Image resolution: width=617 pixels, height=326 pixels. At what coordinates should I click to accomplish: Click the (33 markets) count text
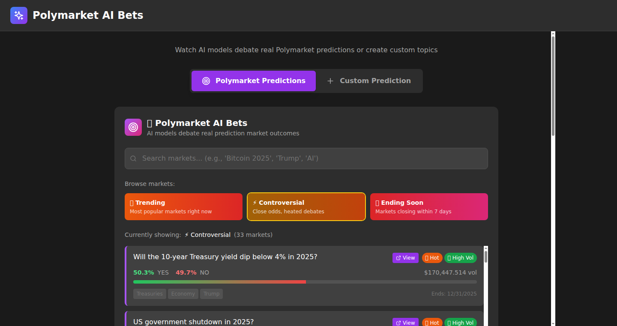tap(253, 235)
